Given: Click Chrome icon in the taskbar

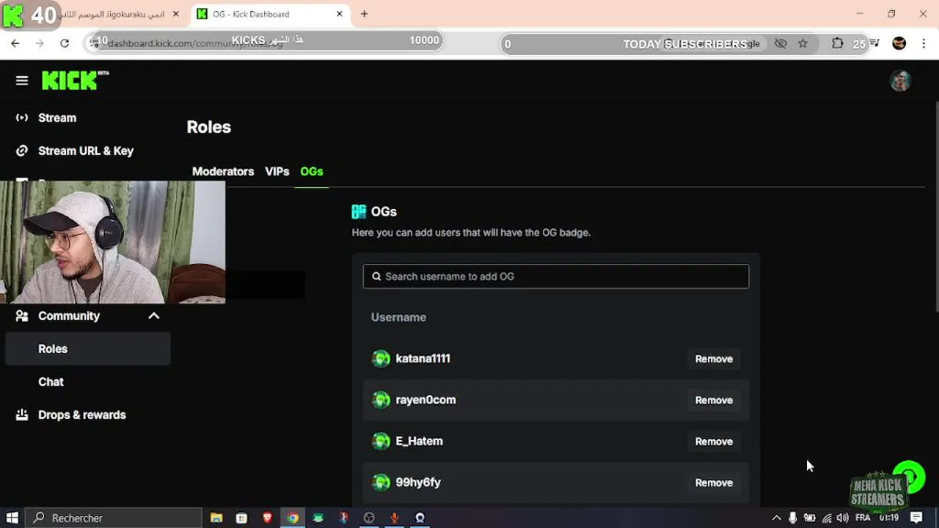Looking at the screenshot, I should [293, 518].
